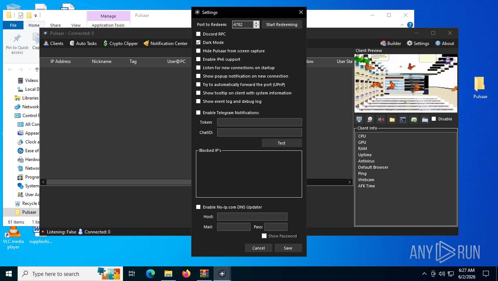
Task: Click Cancel in the Settings dialog
Action: [259, 248]
